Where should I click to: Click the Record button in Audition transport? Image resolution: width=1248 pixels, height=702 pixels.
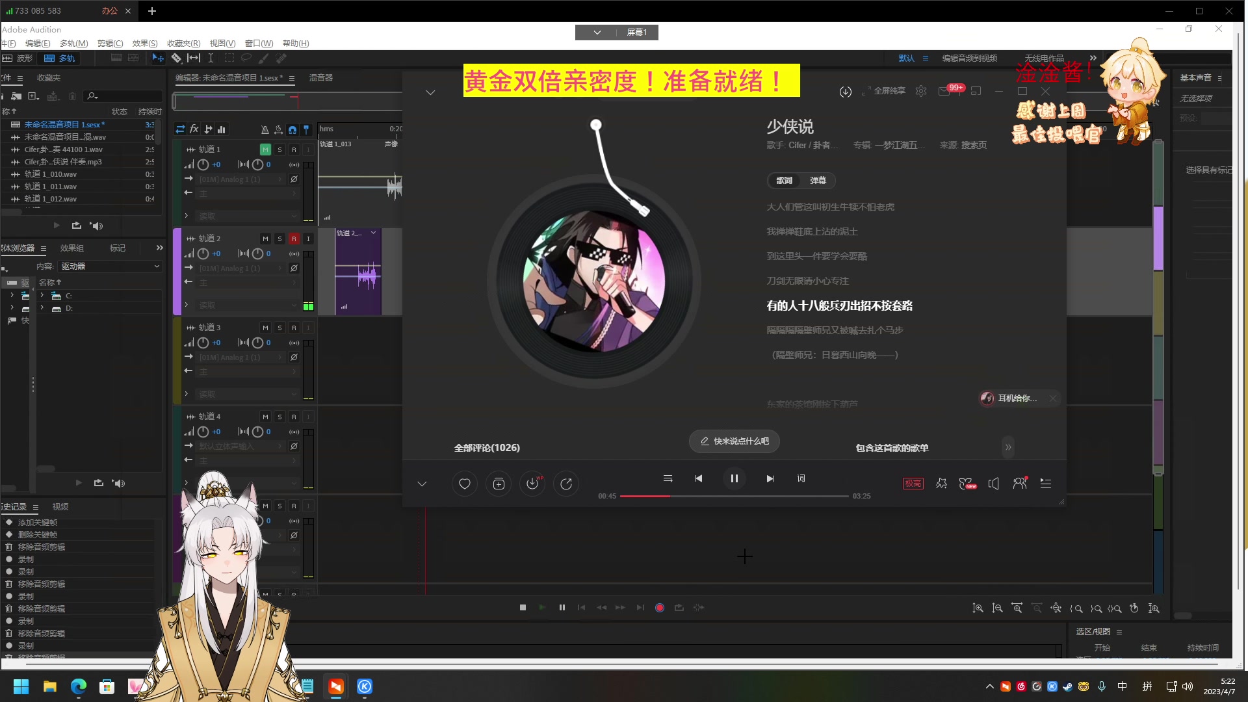pyautogui.click(x=660, y=608)
